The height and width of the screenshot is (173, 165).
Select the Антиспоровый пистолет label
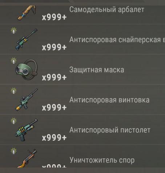(x=110, y=130)
